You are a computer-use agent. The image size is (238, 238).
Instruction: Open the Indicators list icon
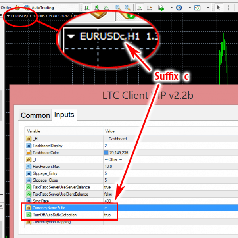coord(161,8)
